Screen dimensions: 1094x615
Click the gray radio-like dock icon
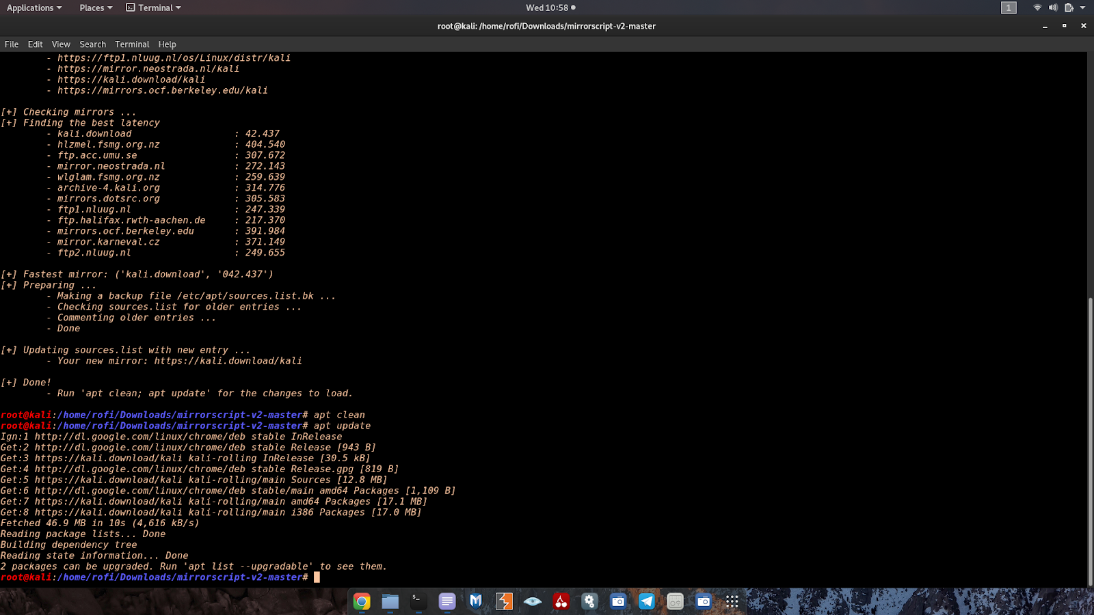(675, 601)
